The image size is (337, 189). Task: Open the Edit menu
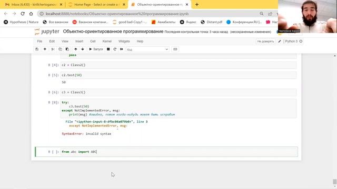(x=52, y=41)
